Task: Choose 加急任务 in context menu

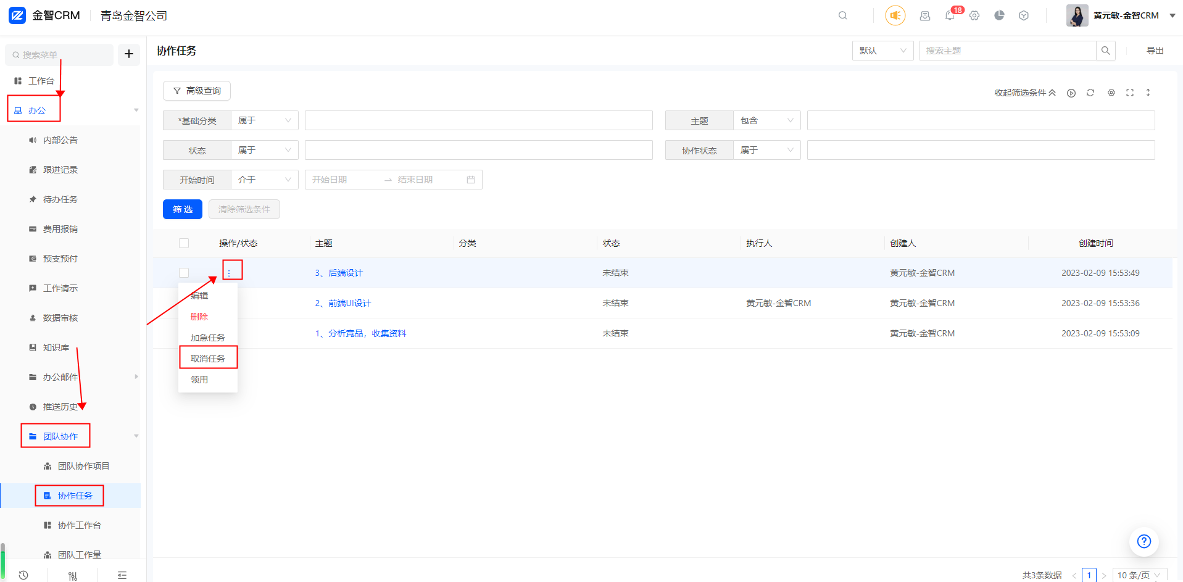Action: [208, 338]
